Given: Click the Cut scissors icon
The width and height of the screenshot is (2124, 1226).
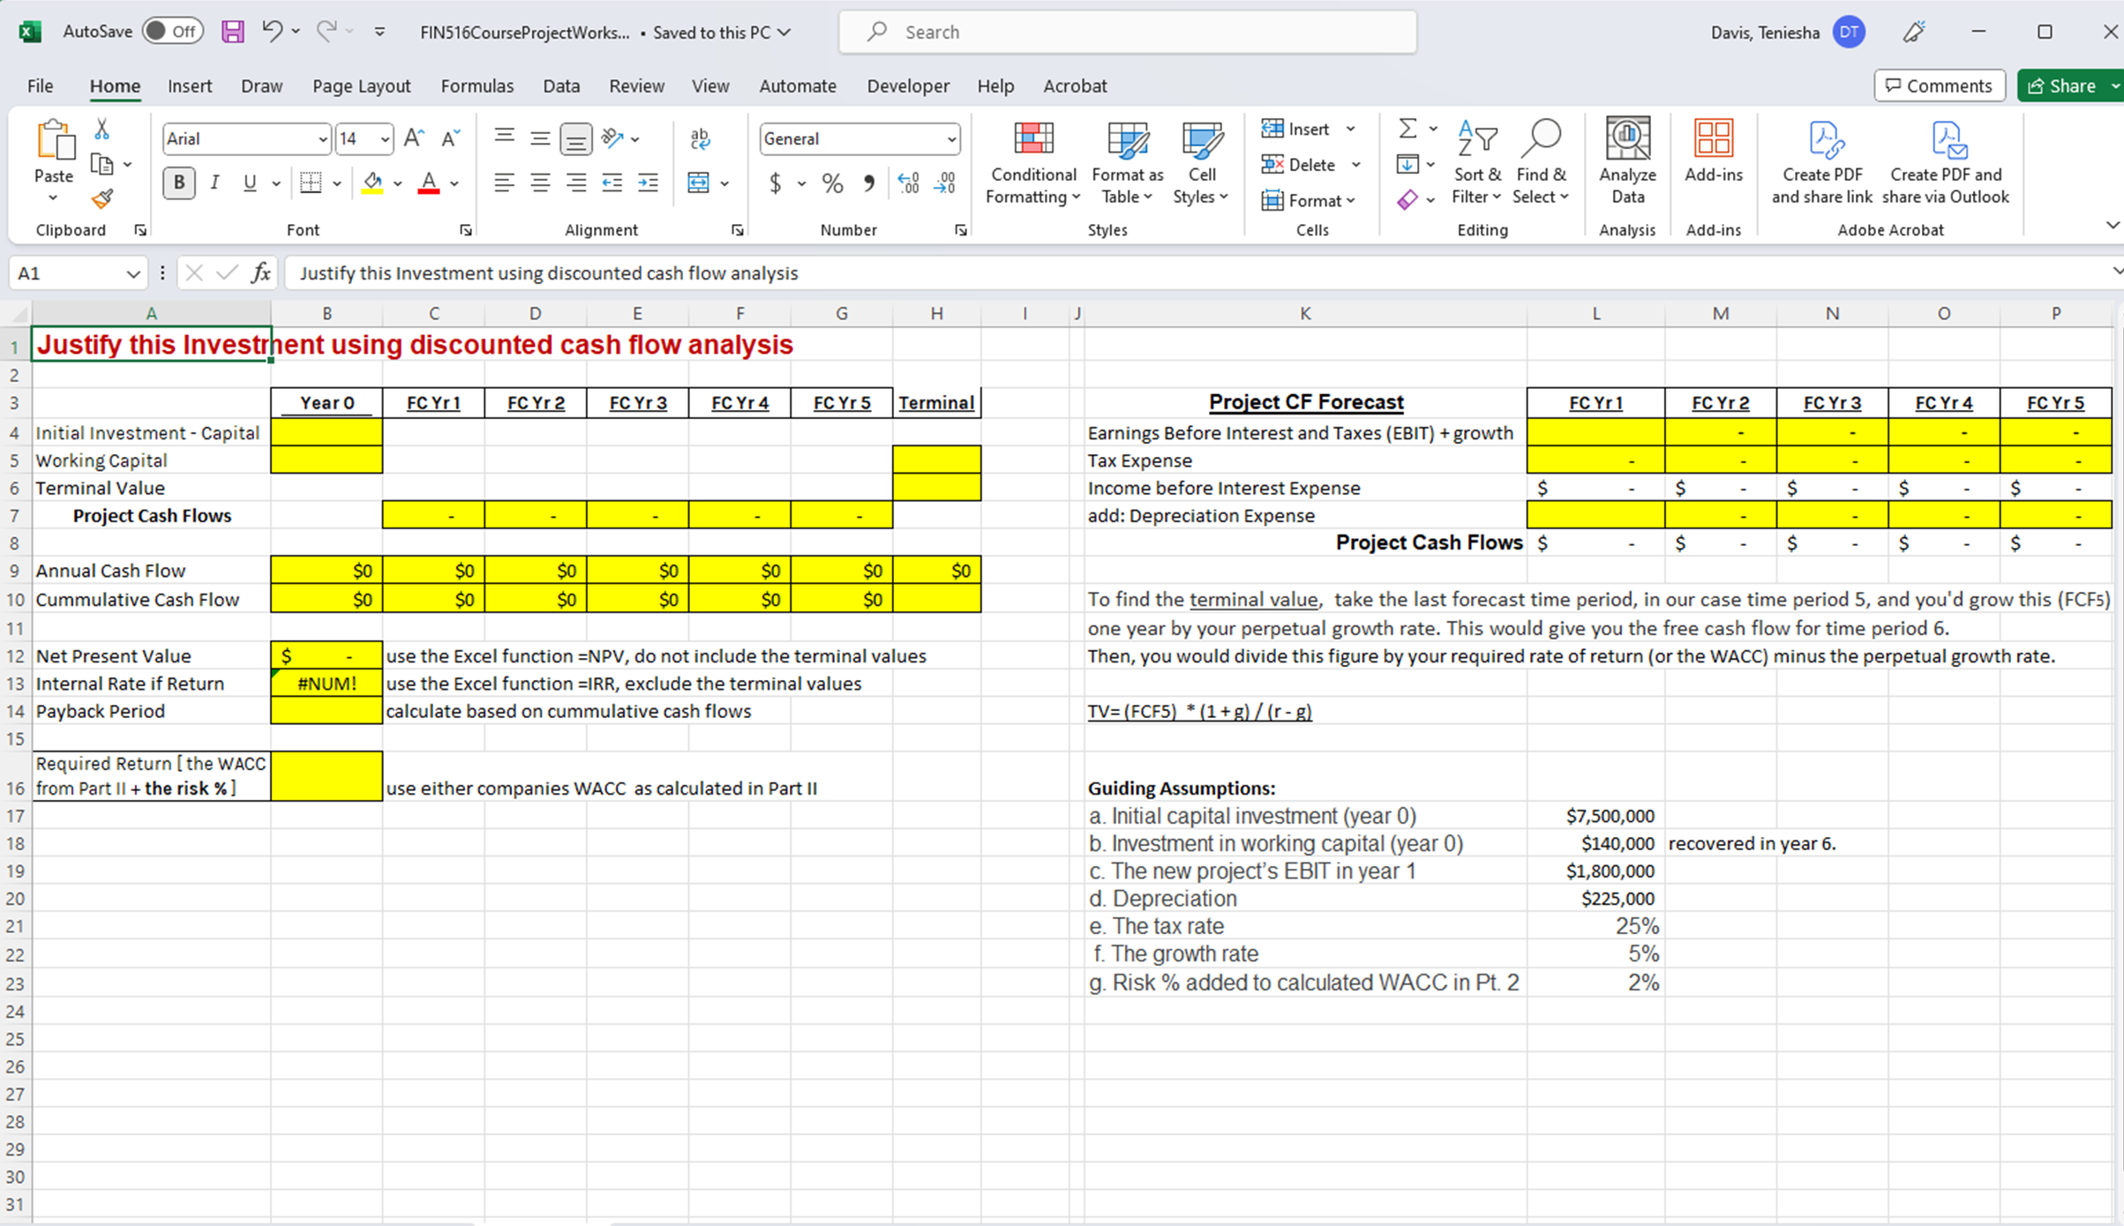Looking at the screenshot, I should pyautogui.click(x=102, y=130).
